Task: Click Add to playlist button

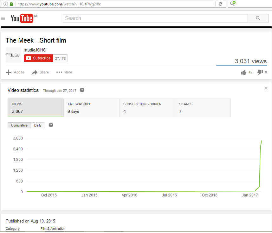Action: [x=15, y=72]
